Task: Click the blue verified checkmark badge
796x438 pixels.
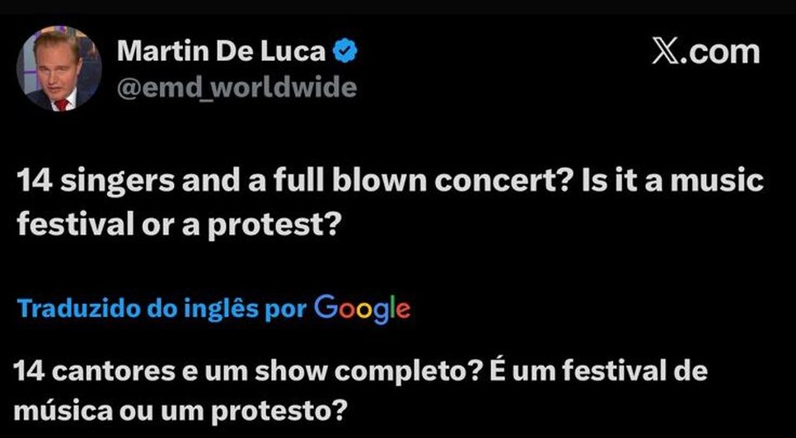Action: coord(344,52)
